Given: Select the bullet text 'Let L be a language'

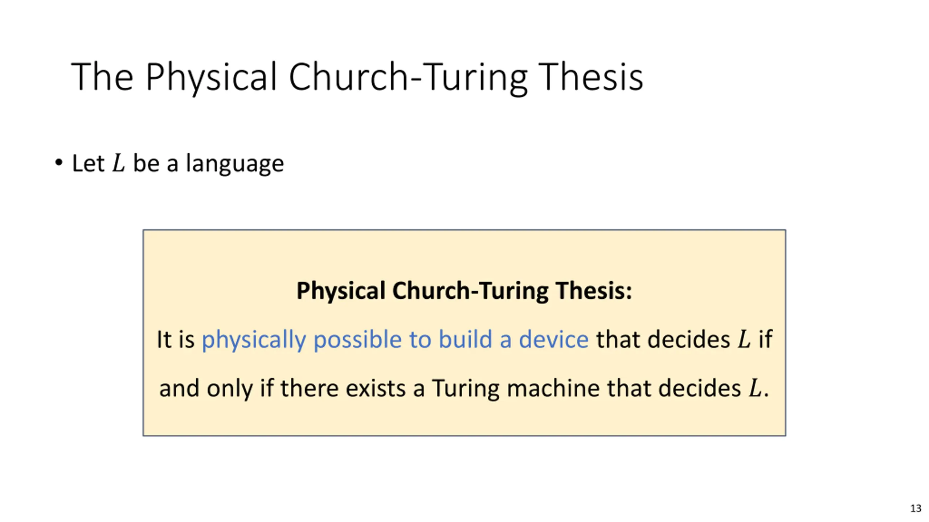Looking at the screenshot, I should 178,163.
